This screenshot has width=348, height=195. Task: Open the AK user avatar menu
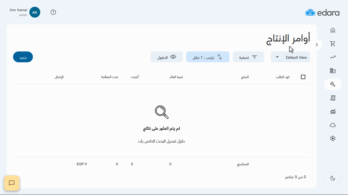35,12
